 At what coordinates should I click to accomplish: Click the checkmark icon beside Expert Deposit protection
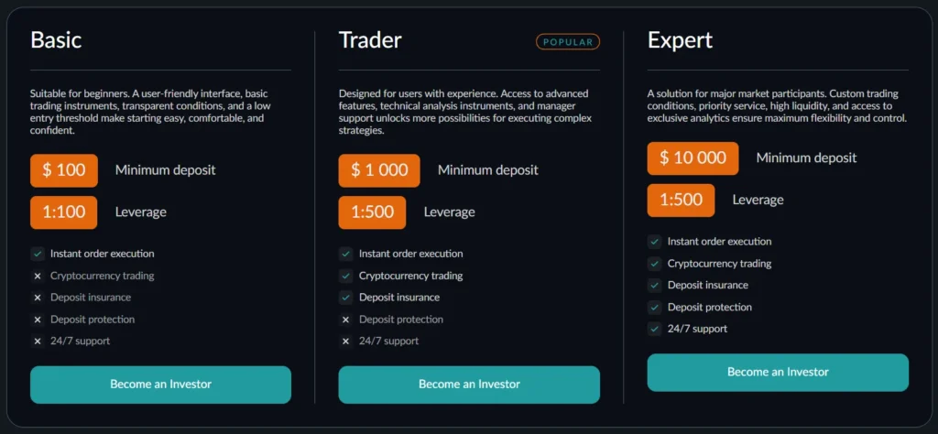655,308
